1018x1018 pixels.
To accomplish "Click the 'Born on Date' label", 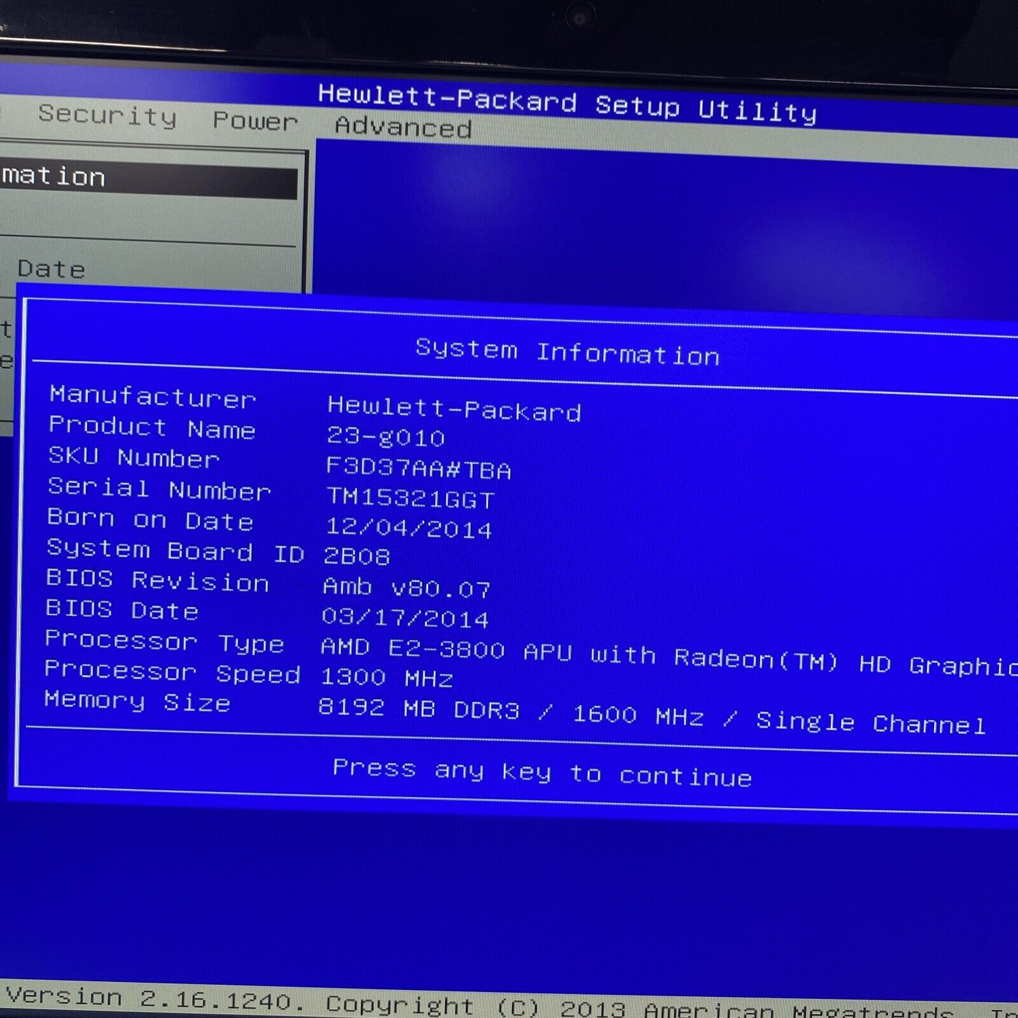I will [150, 519].
